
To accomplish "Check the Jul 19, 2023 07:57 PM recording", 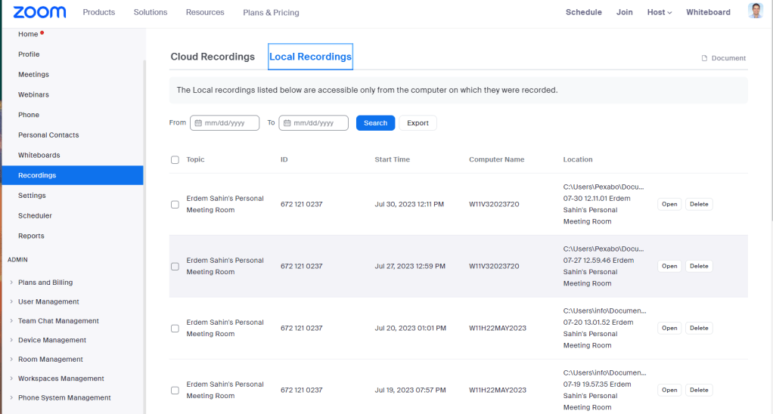I will pyautogui.click(x=175, y=391).
